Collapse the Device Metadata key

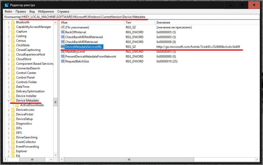tap(8, 101)
